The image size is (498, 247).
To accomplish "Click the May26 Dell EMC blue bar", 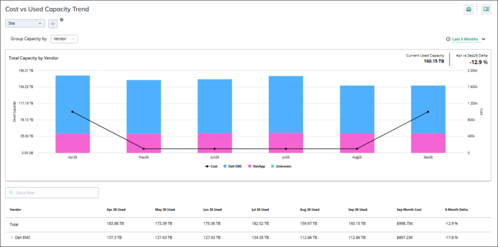I will (144, 107).
